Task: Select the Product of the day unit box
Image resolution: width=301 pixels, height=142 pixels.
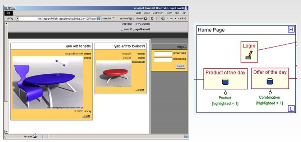Action: pyautogui.click(x=225, y=79)
